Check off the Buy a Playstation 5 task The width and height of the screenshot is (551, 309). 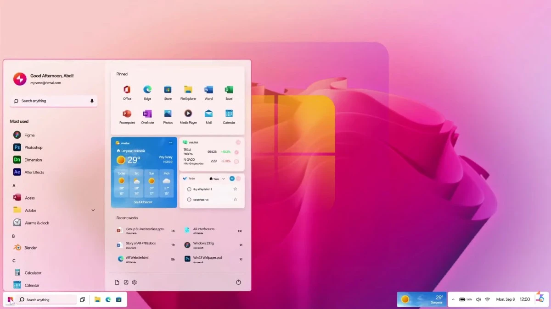pyautogui.click(x=189, y=189)
